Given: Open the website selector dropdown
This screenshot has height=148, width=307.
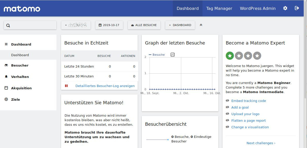Looking at the screenshot, I should (76, 25).
